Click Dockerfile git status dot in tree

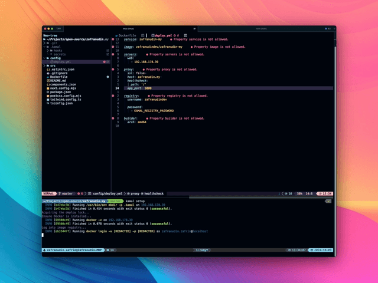click(x=107, y=77)
